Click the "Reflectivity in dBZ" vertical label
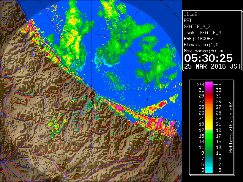243x182 pixels. 231,127
